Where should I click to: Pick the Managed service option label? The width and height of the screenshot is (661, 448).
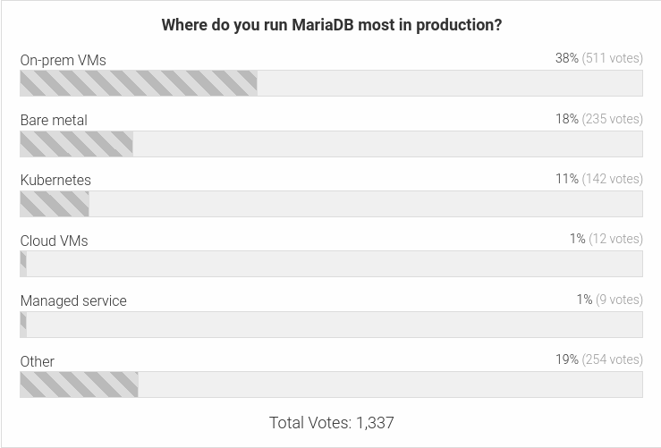tap(73, 300)
